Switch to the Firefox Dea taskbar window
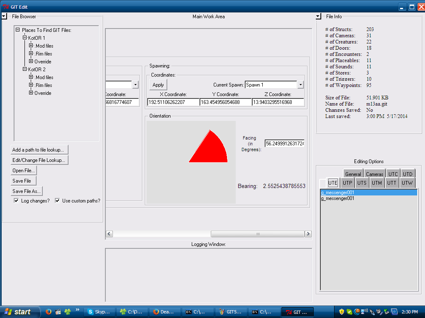Screen dimensions: 425x318 tap(165, 312)
